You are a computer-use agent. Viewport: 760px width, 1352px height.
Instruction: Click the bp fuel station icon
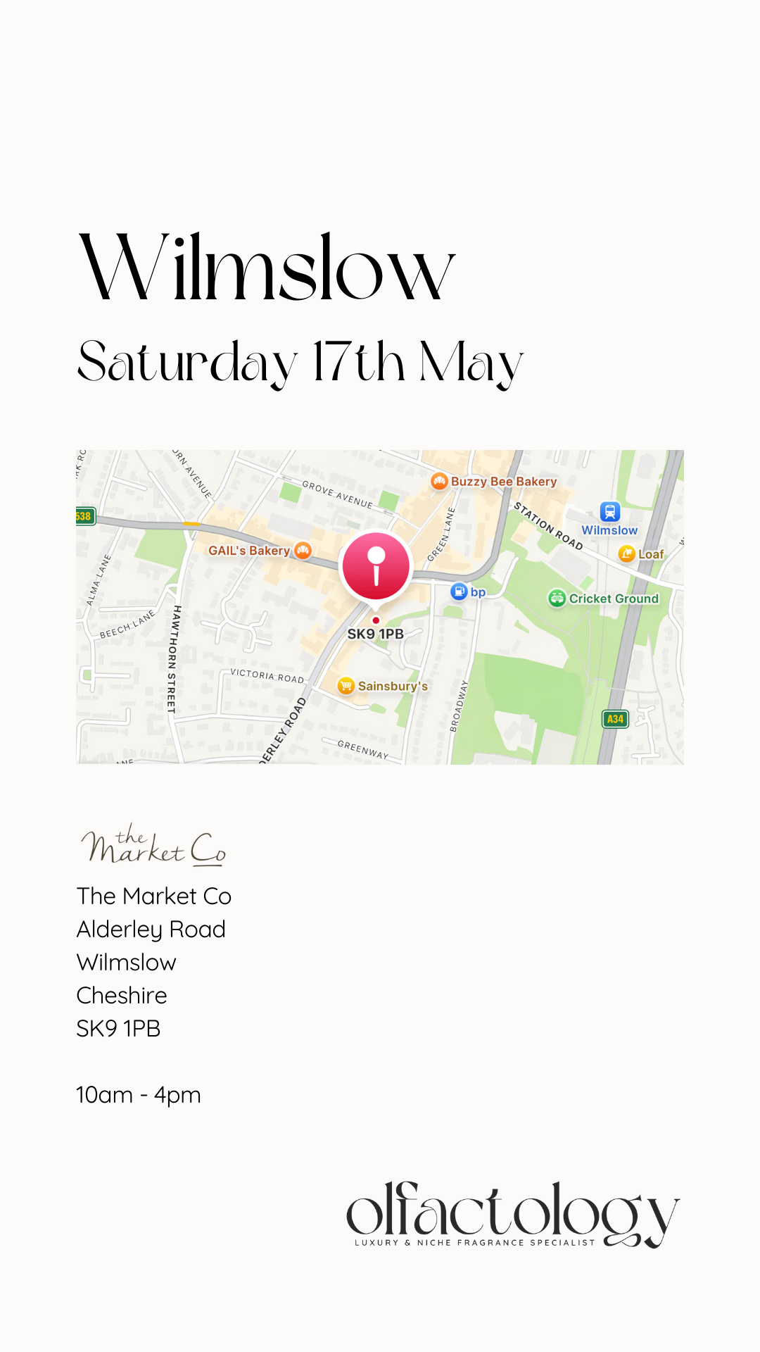pyautogui.click(x=459, y=591)
